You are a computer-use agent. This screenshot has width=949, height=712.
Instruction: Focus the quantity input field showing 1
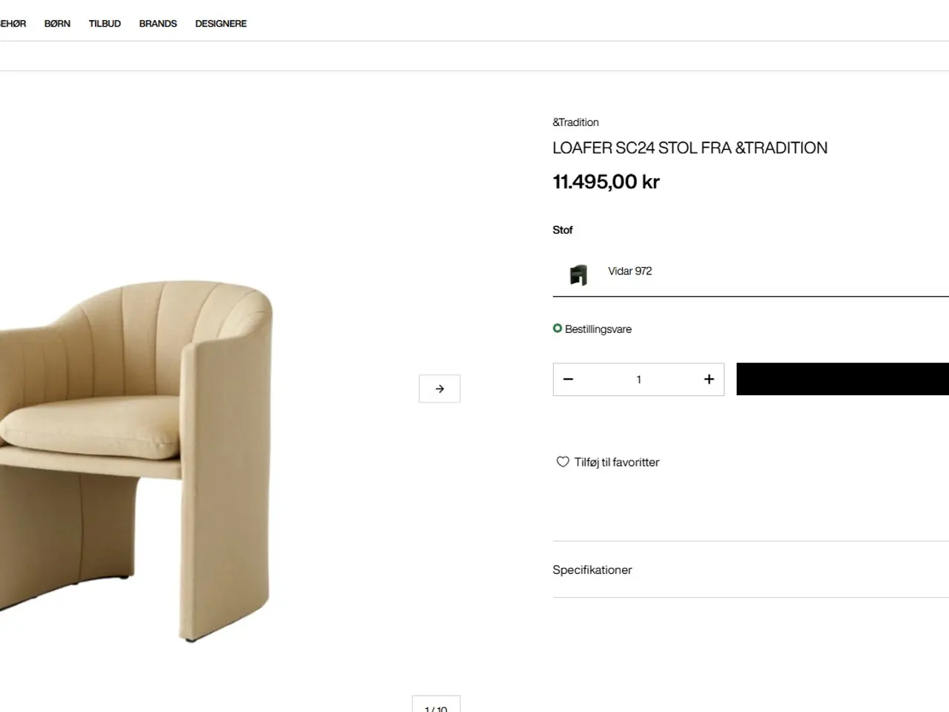point(638,379)
